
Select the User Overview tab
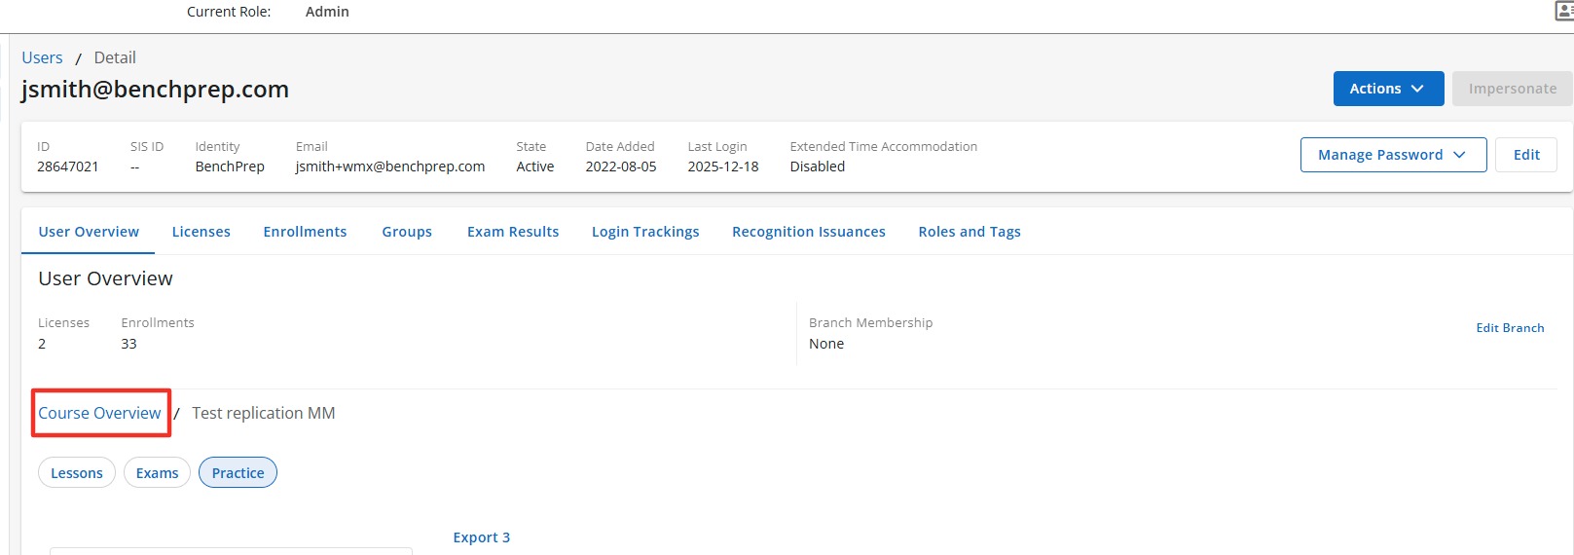[89, 232]
